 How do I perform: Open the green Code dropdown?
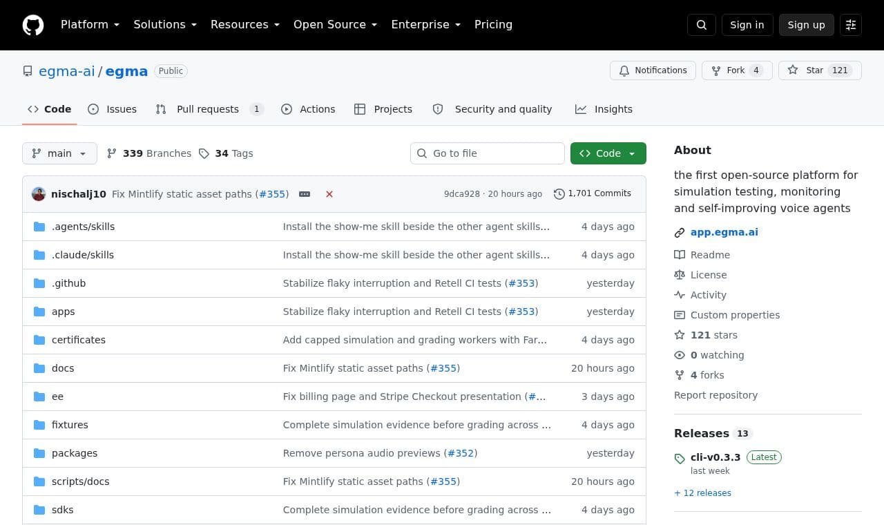click(608, 153)
